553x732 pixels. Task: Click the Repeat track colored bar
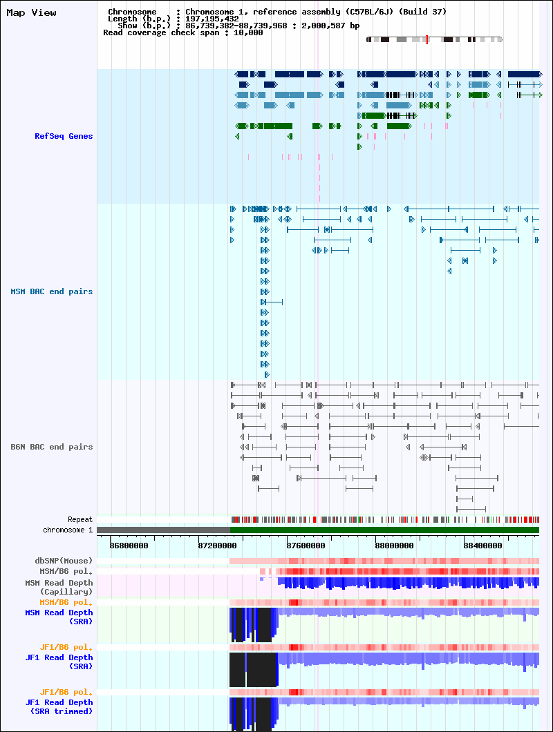pyautogui.click(x=385, y=519)
